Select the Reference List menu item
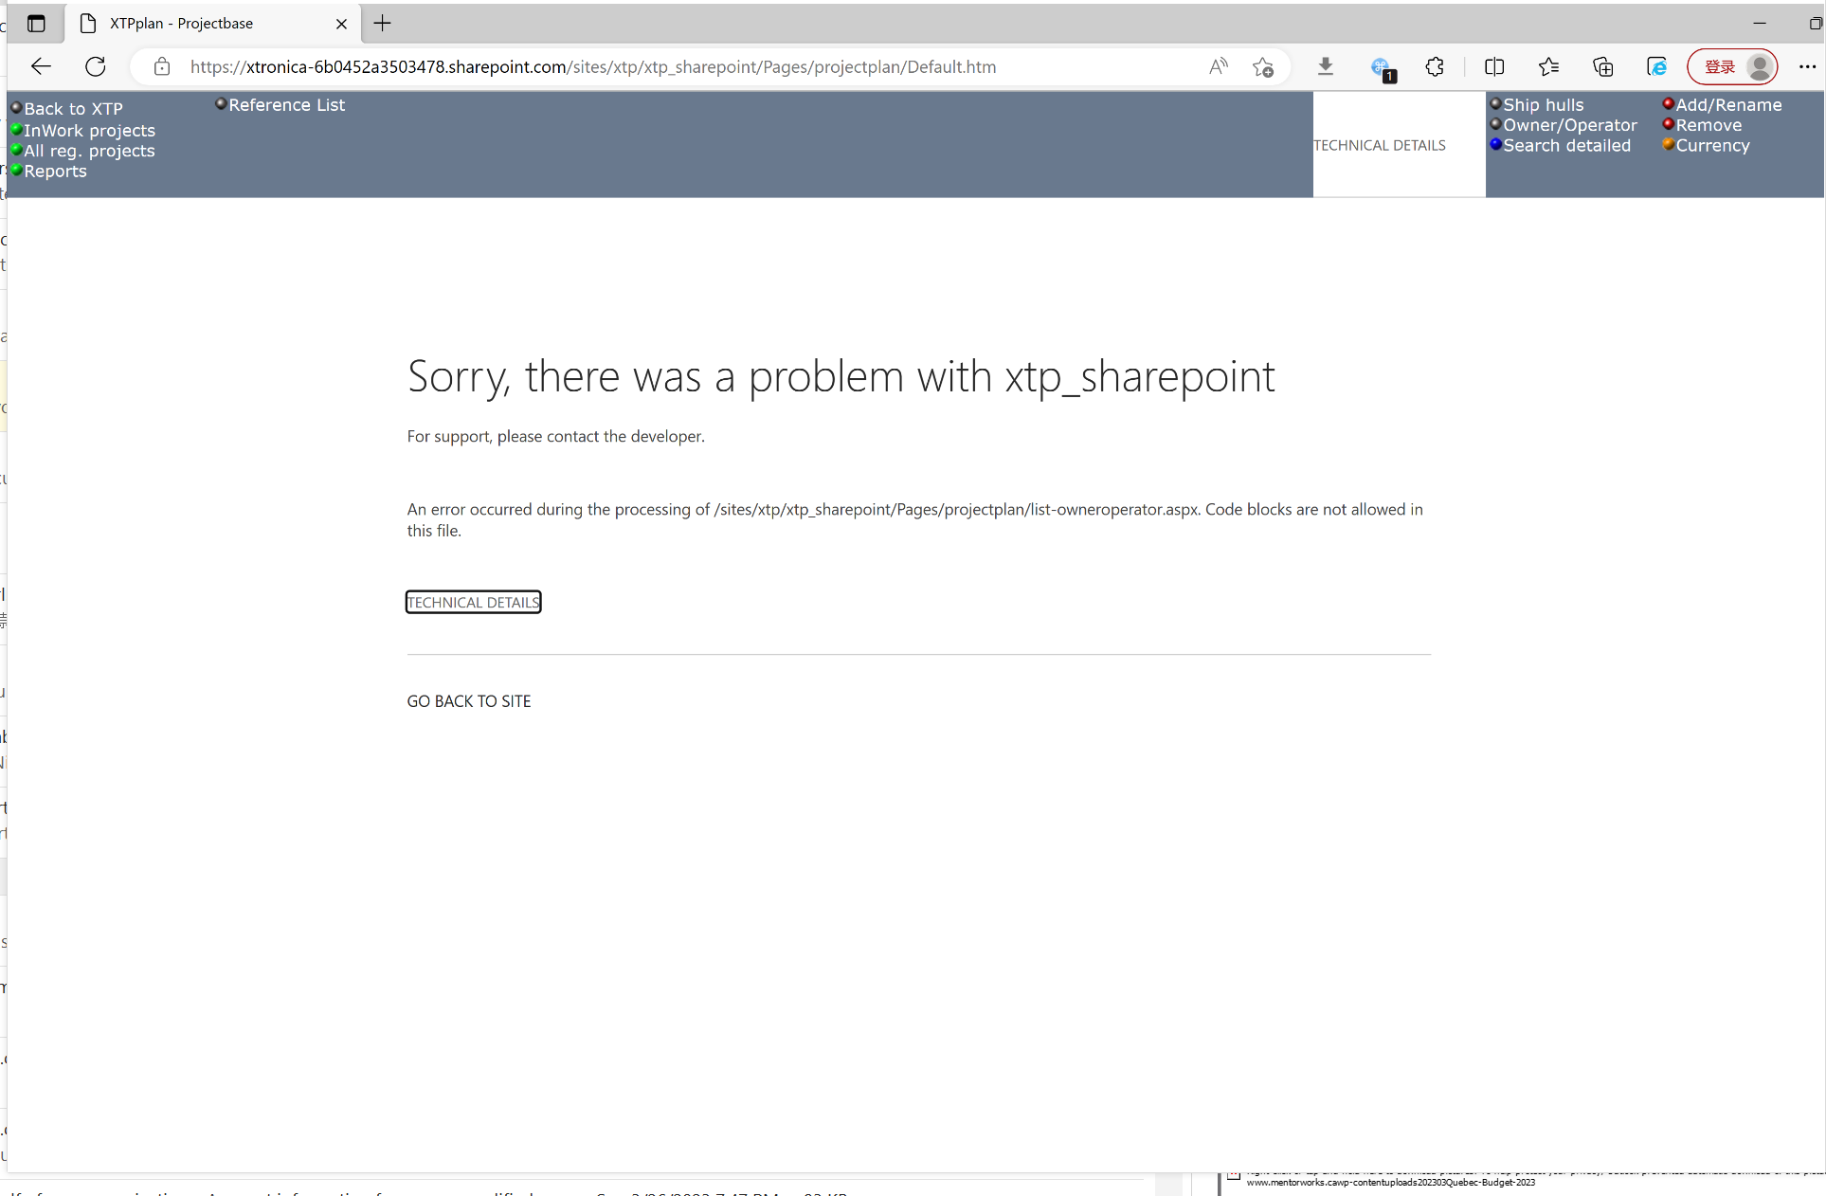 click(286, 105)
